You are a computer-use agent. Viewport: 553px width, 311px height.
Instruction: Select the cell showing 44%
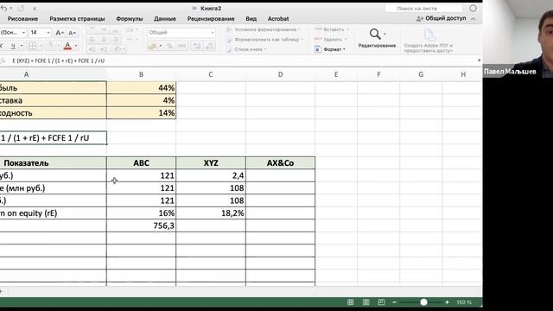141,88
